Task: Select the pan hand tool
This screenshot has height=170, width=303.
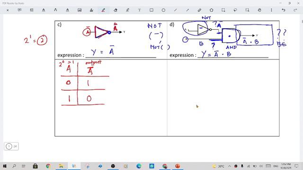Action: [x=259, y=10]
